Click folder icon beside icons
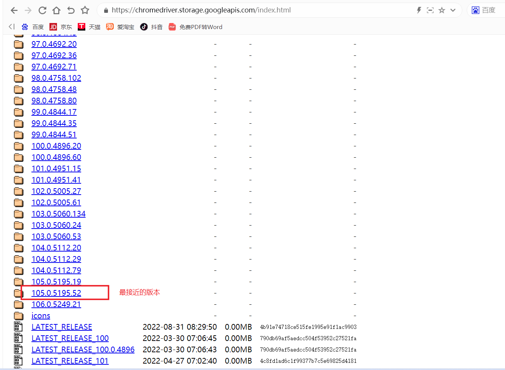505x370 pixels. coord(18,316)
